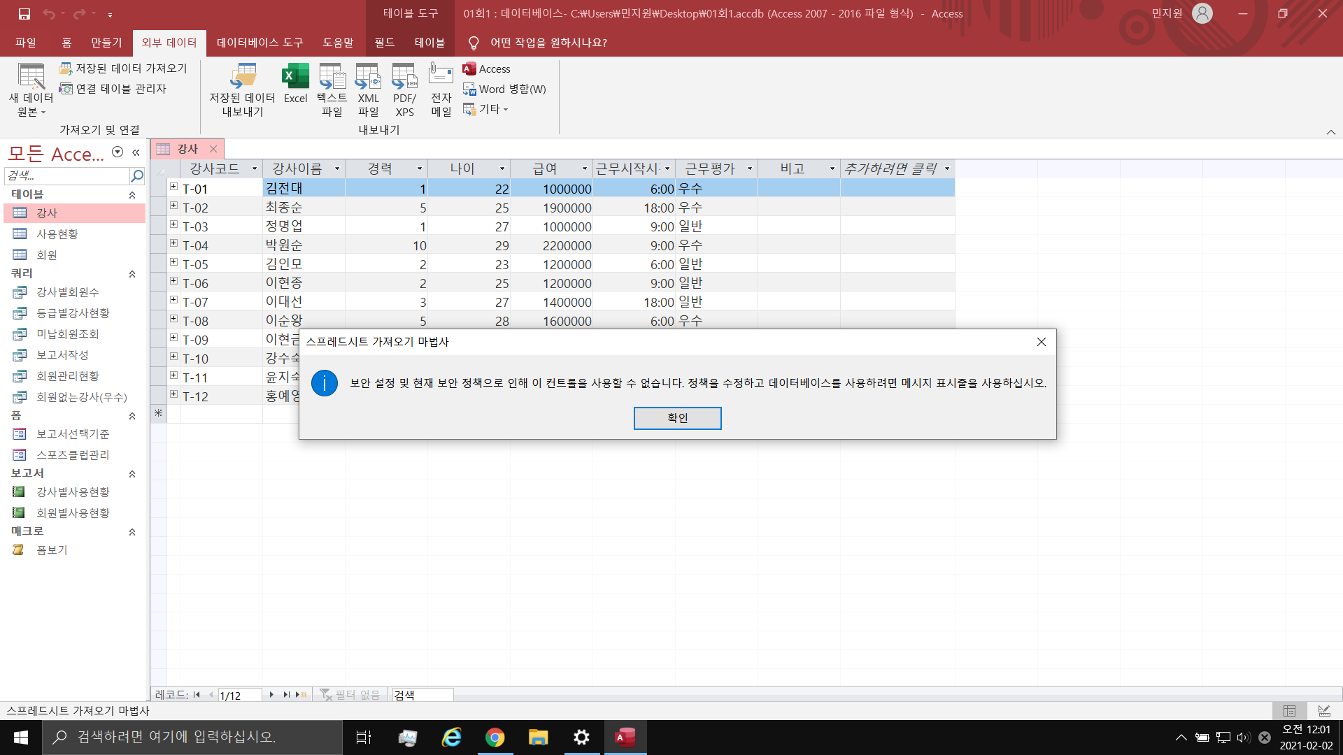This screenshot has height=755, width=1343.
Task: Click the XML file export icon
Action: [x=368, y=77]
